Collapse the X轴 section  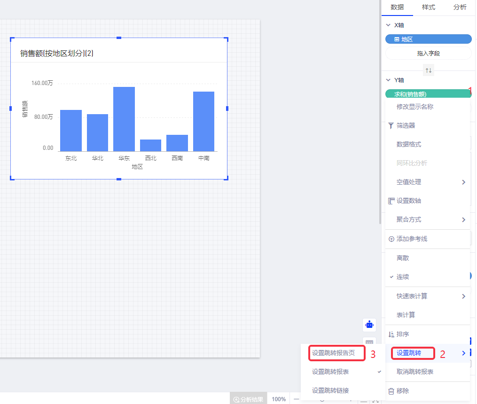pos(388,25)
